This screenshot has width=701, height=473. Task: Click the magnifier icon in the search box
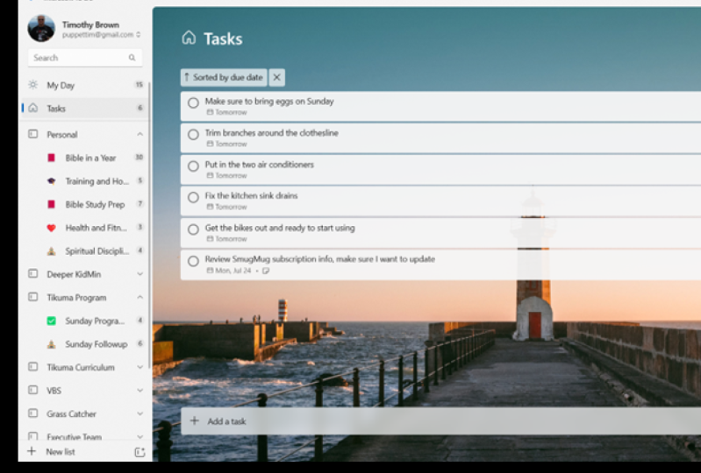pos(132,58)
